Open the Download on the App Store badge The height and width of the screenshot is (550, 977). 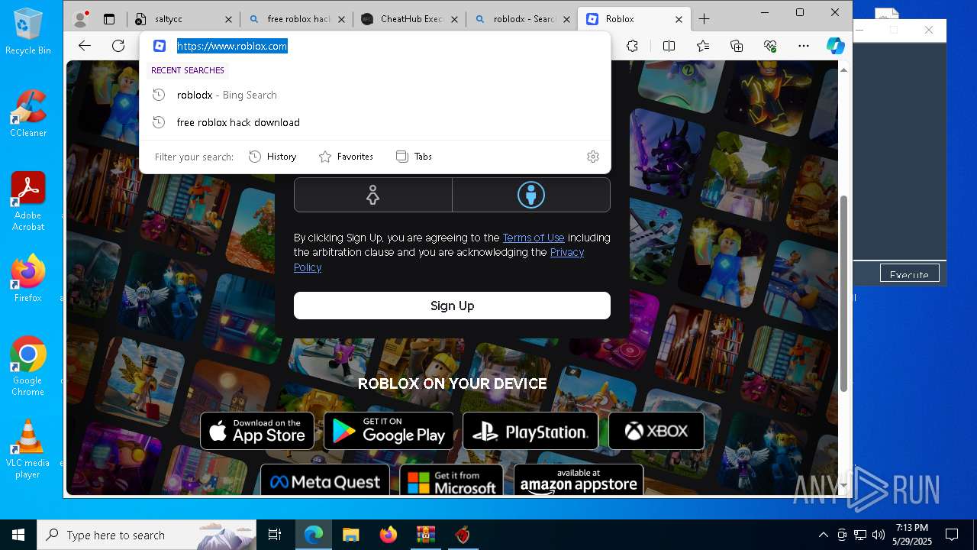pyautogui.click(x=257, y=432)
